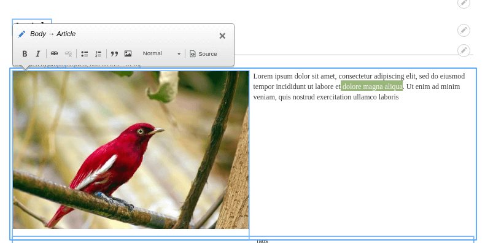Click the pencil icon beside the horizontal line
The width and height of the screenshot is (485, 243).
tap(464, 50)
